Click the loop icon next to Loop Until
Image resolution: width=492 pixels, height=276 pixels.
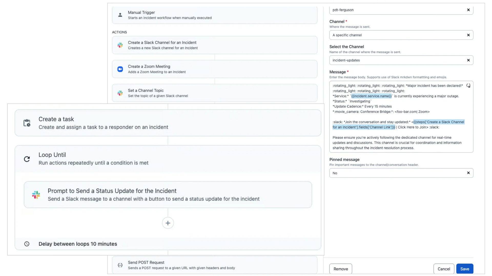click(27, 159)
